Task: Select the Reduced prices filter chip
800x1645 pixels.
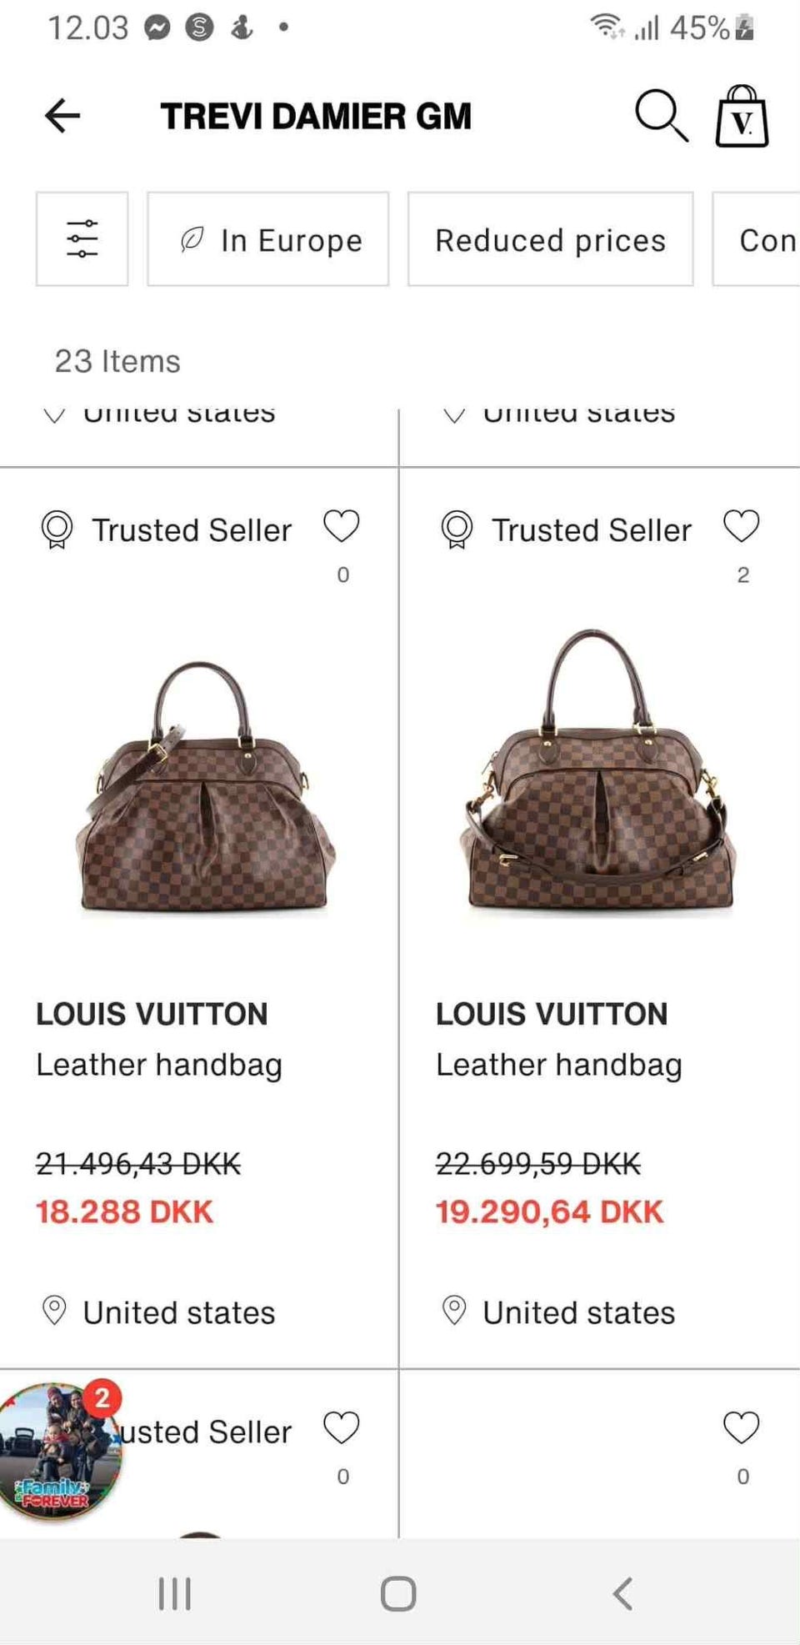Action: pos(550,239)
